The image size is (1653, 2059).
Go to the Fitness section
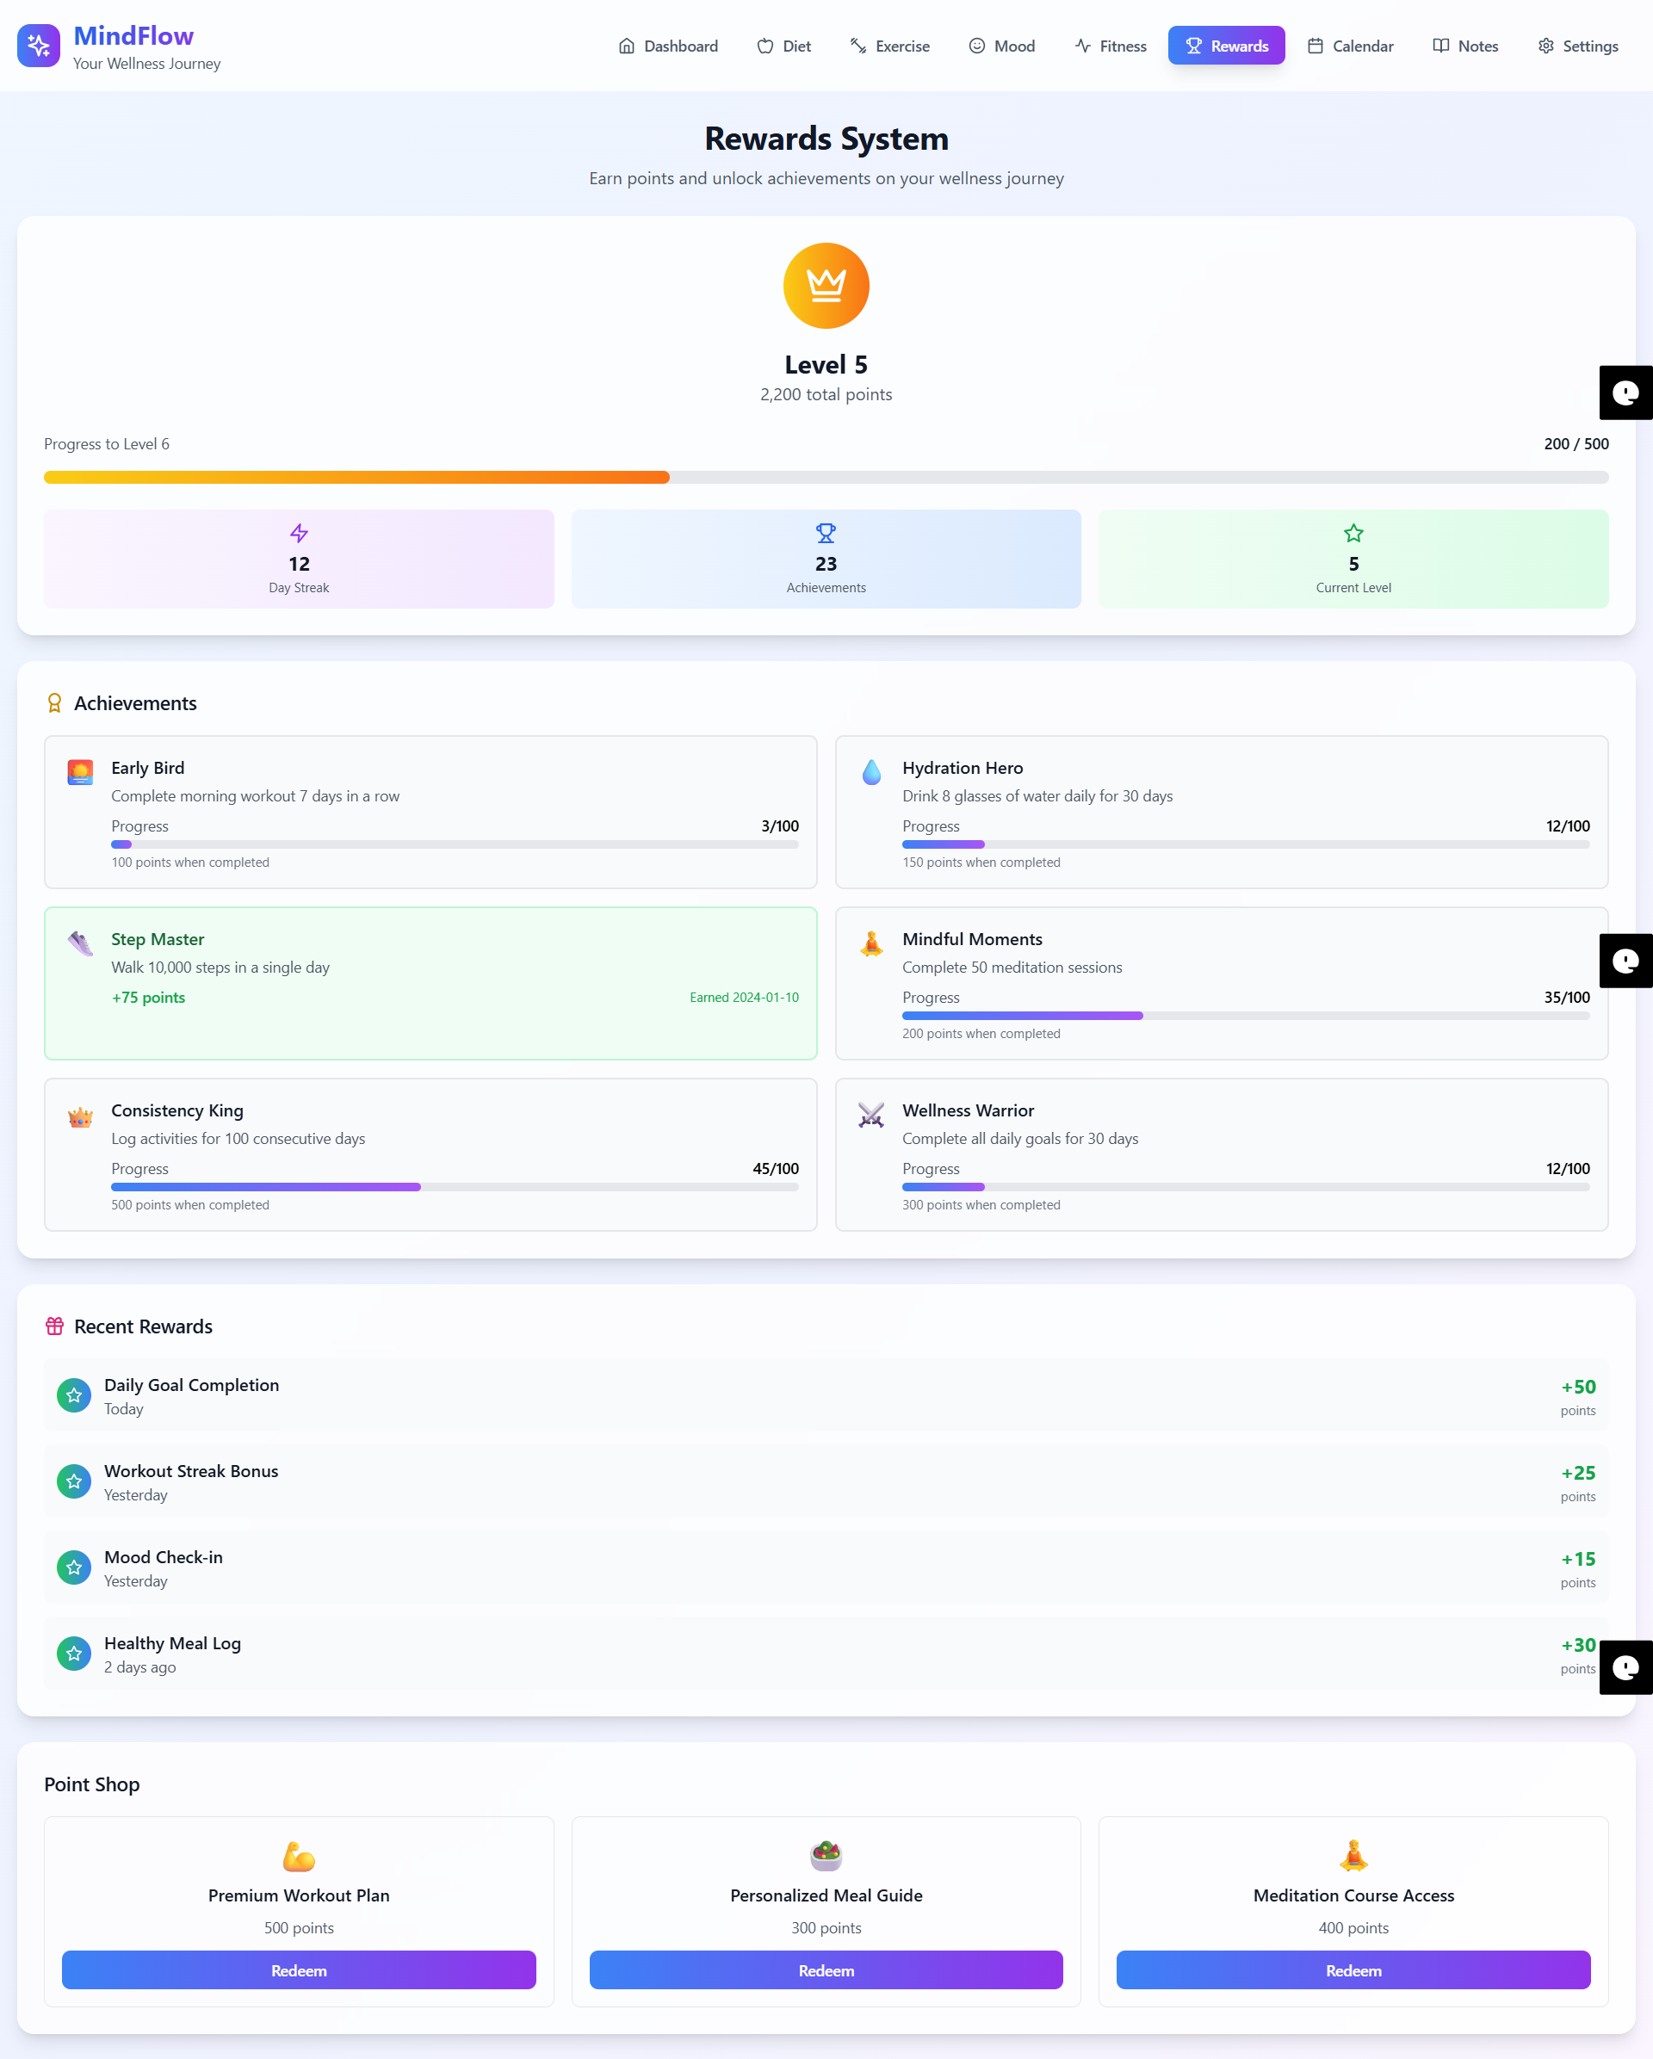tap(1111, 46)
